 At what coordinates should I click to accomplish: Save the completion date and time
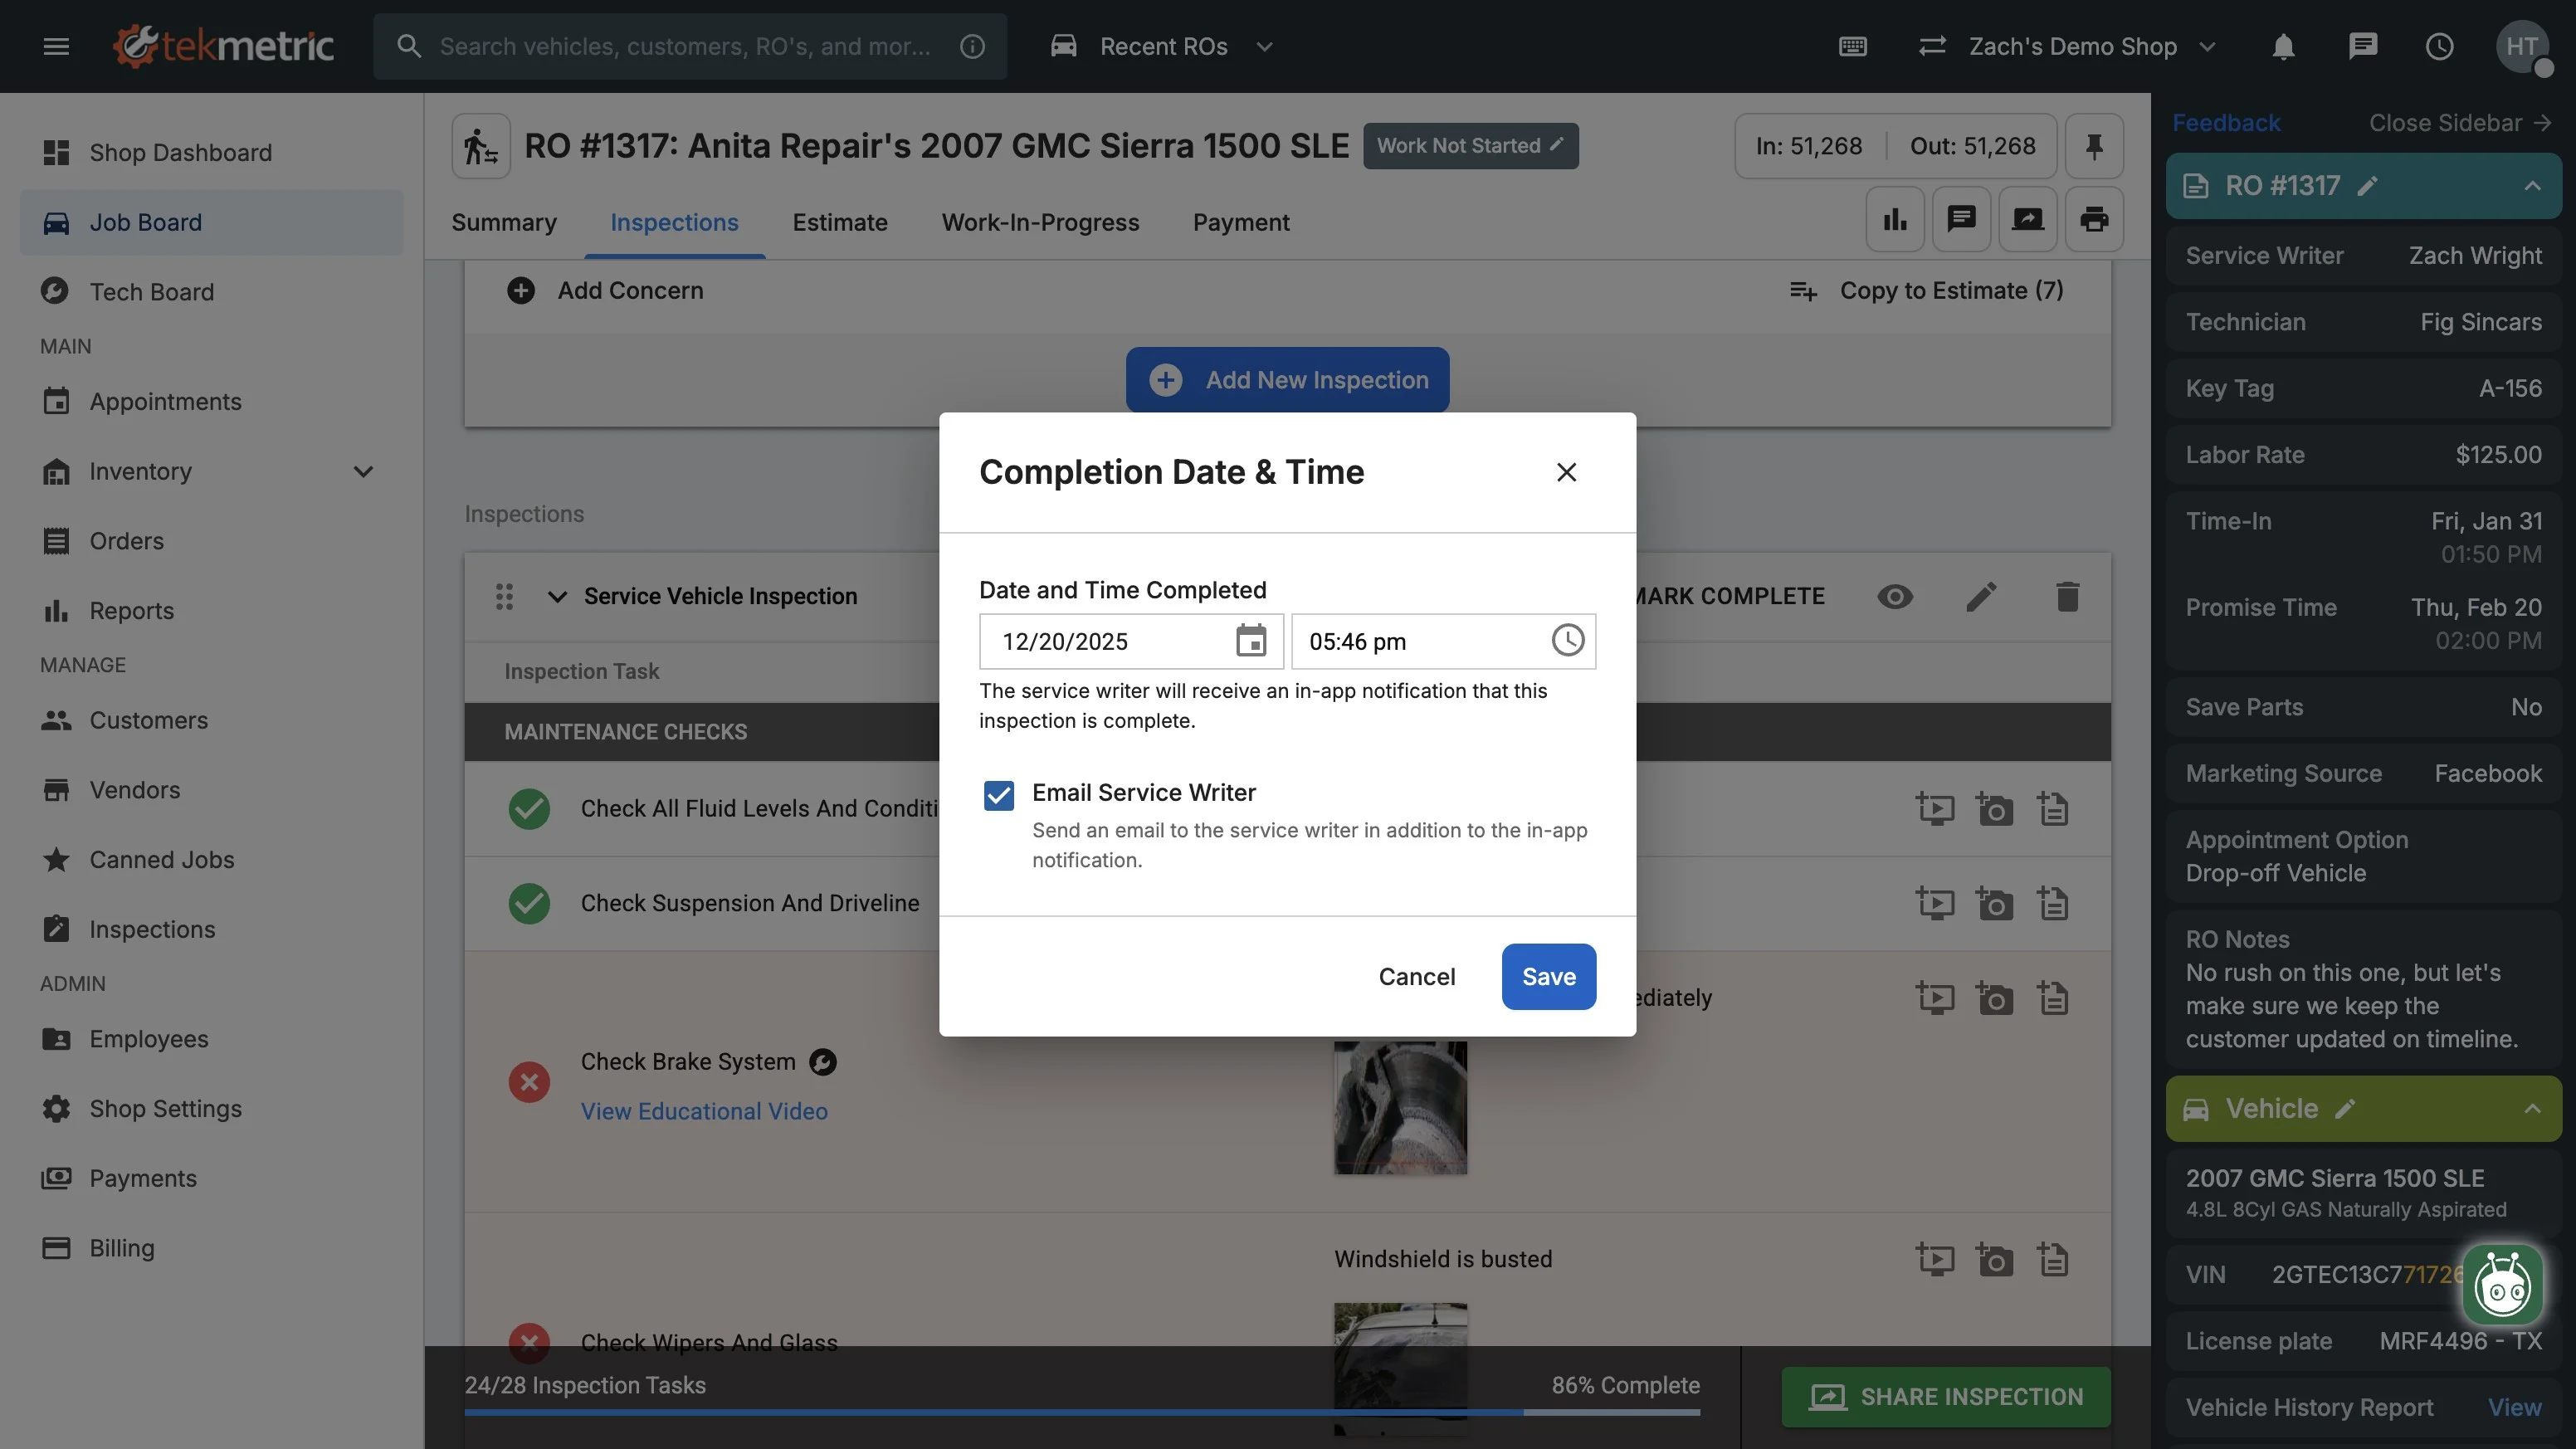[1547, 977]
